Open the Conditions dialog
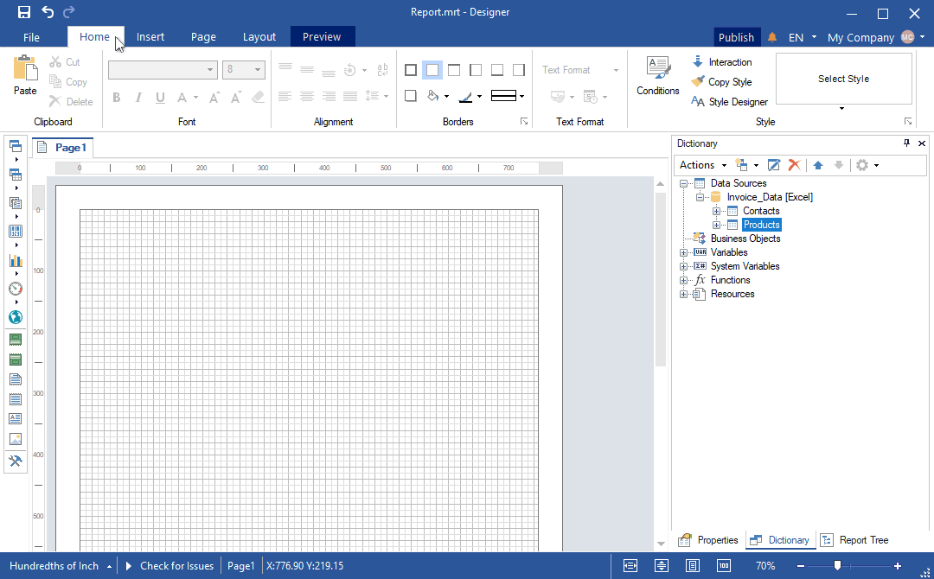This screenshot has height=579, width=934. pyautogui.click(x=657, y=75)
